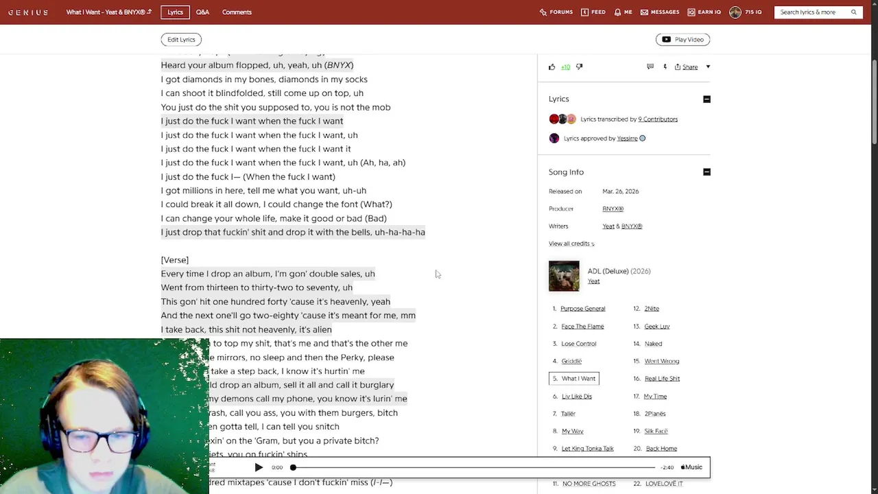The height and width of the screenshot is (494, 878).
Task: Click the share upload icon
Action: click(678, 67)
